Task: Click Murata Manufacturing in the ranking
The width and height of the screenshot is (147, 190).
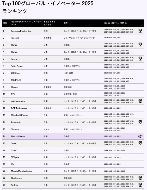Action: pos(21,171)
